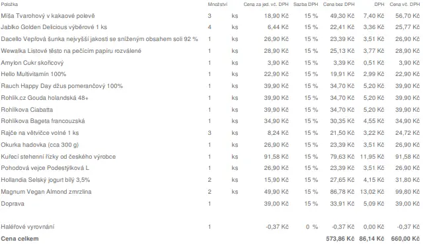423x244 pixels.
Task: Click the Míša Tvarohový v kakaové polevě item
Action: click(x=48, y=16)
